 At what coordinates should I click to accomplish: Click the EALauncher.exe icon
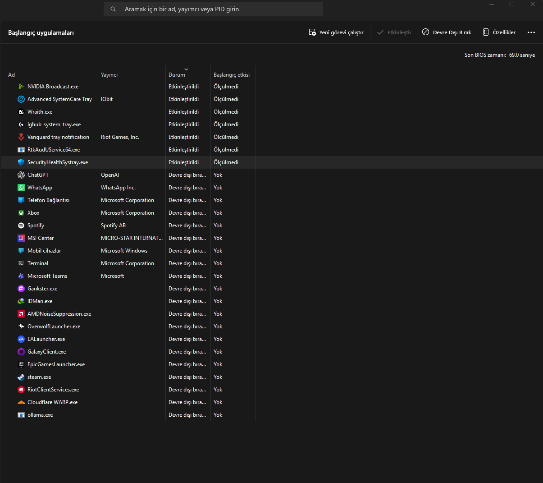point(21,339)
